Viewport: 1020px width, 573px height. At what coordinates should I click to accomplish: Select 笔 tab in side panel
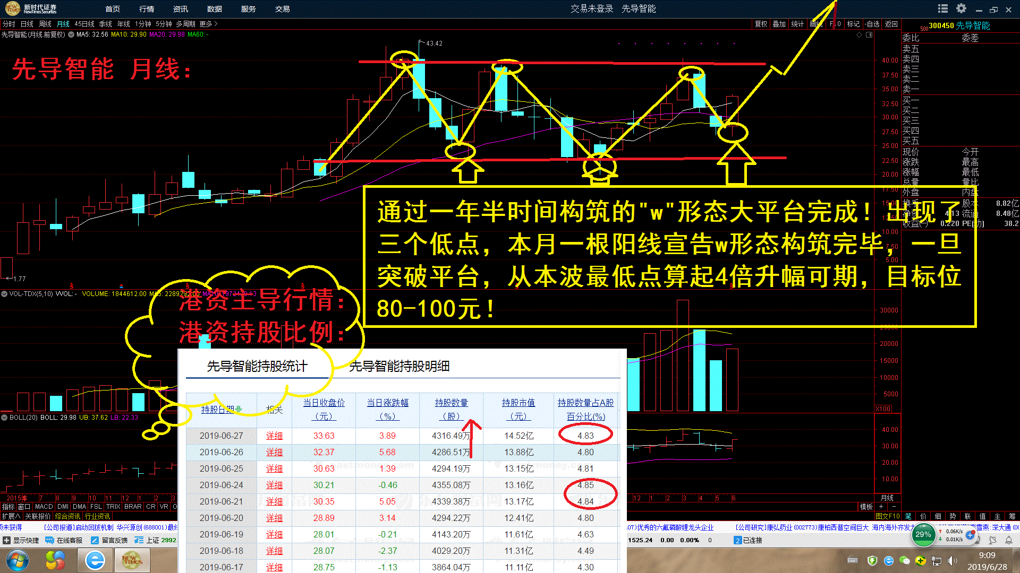908,516
